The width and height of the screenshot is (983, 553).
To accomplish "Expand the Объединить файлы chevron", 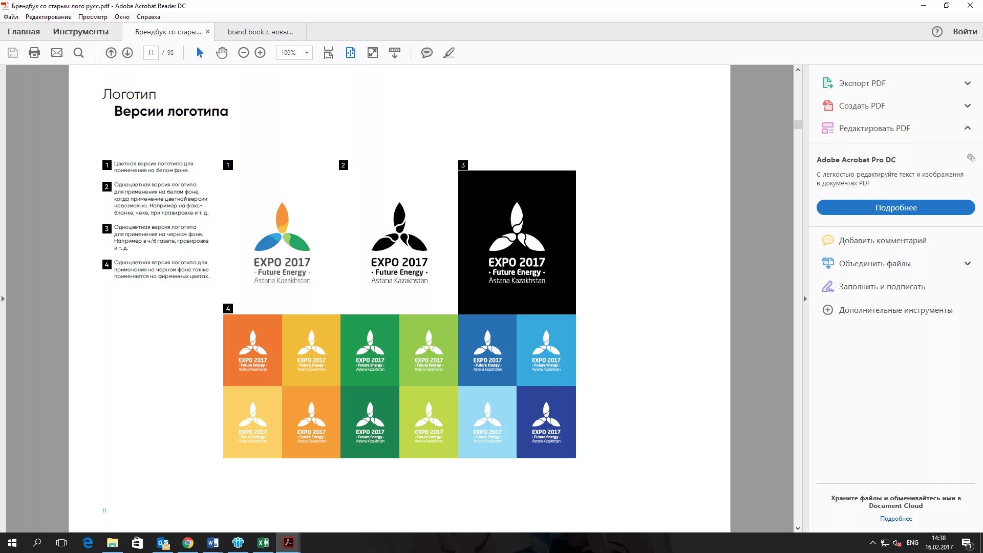I will tap(967, 263).
